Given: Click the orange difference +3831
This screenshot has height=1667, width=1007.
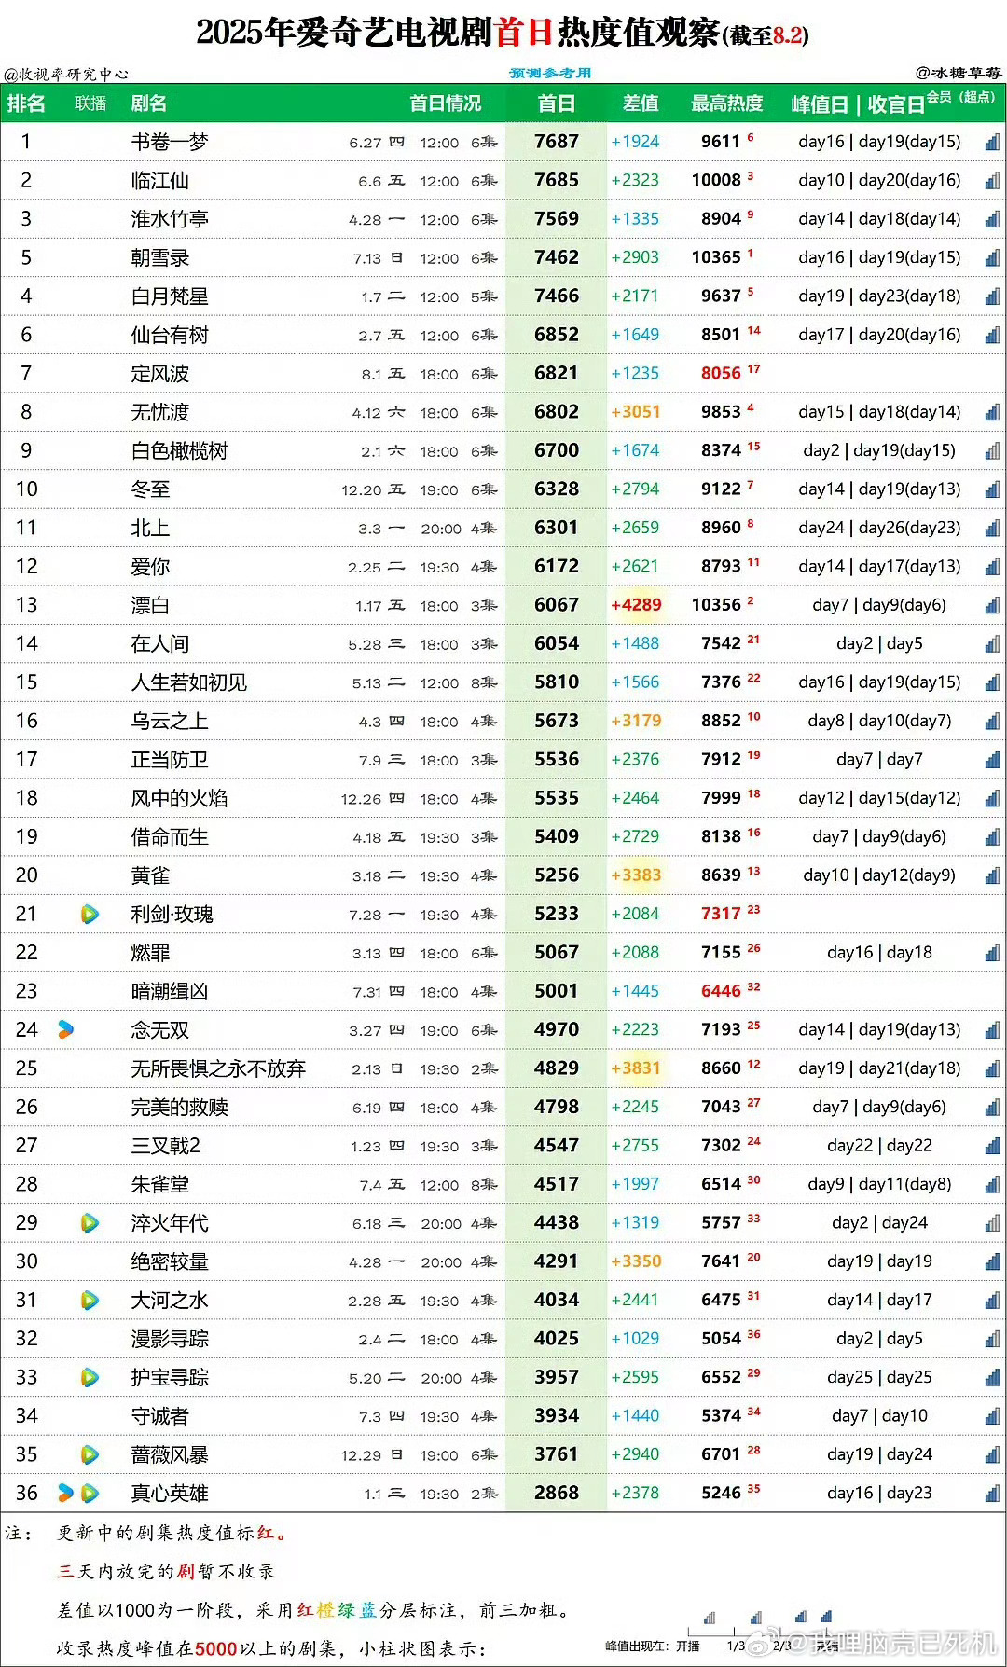Looking at the screenshot, I should (x=636, y=1068).
